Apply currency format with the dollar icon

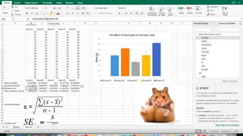coord(119,13)
